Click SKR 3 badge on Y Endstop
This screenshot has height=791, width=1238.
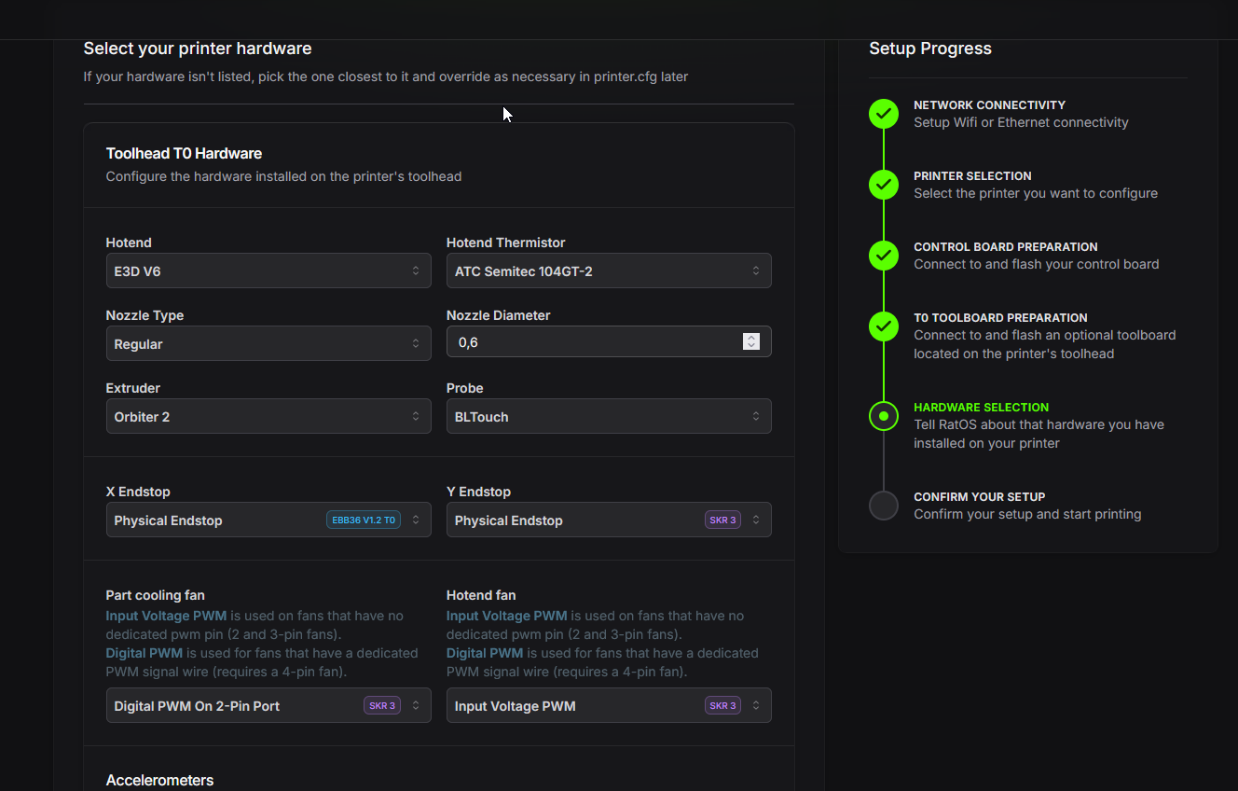coord(722,520)
